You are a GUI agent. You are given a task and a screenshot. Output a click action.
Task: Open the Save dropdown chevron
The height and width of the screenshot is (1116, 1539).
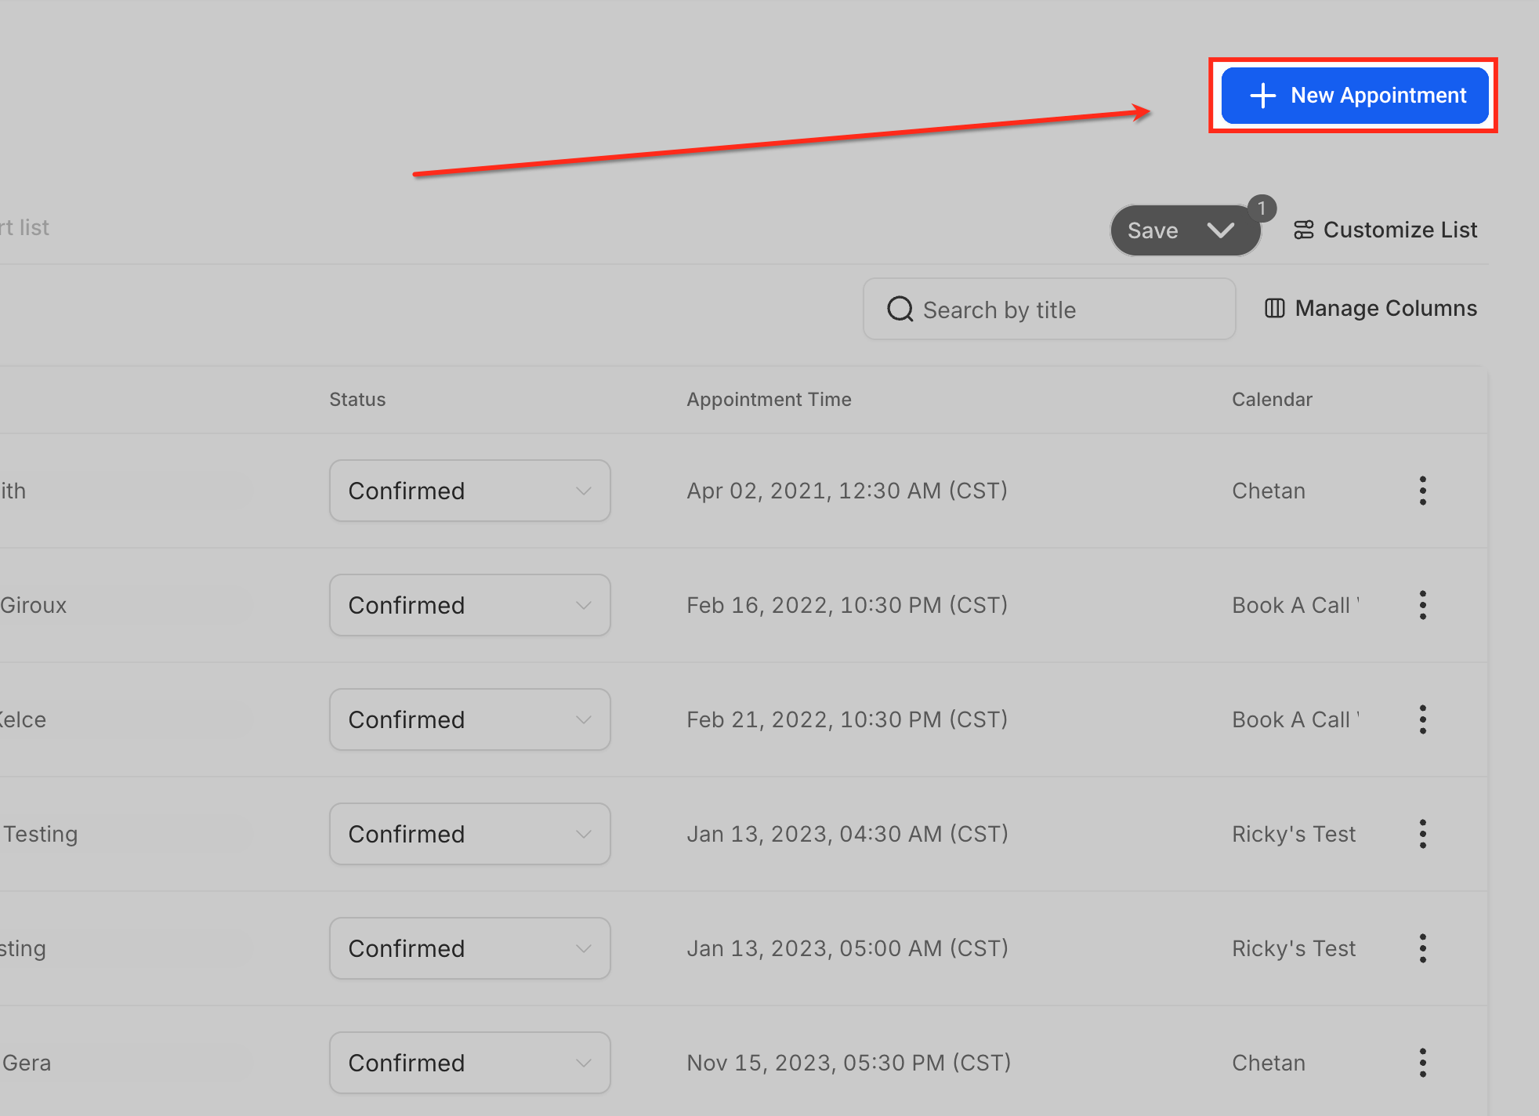pyautogui.click(x=1221, y=230)
